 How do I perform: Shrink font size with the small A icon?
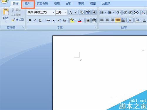point(76,12)
